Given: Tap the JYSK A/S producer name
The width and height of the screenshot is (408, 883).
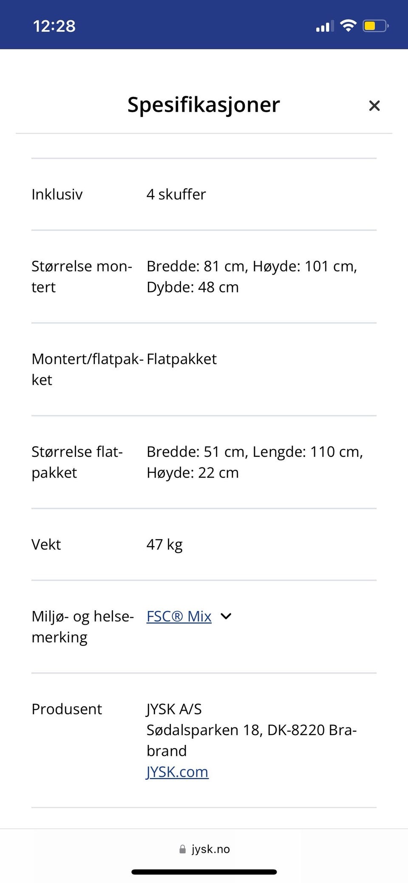Looking at the screenshot, I should tap(174, 709).
